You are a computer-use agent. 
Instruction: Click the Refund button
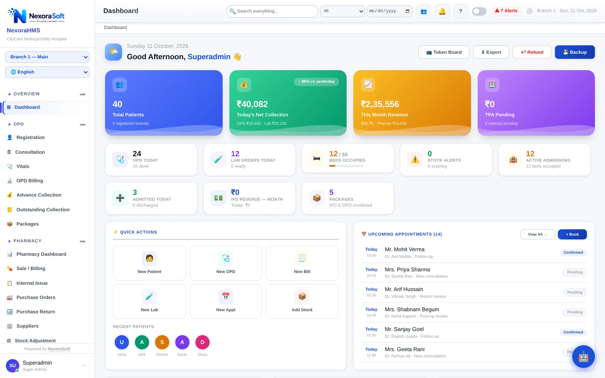click(532, 52)
